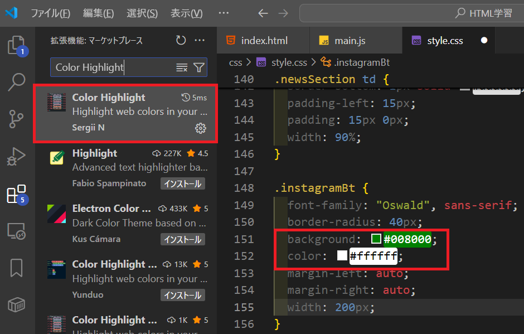Navigate back with the left arrow
The image size is (524, 334).
click(x=263, y=13)
